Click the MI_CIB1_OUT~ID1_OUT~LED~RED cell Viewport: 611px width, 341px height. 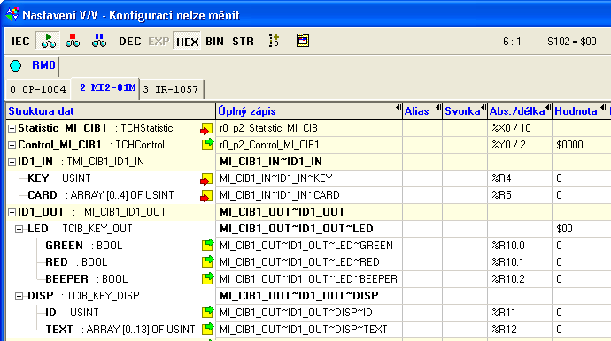[x=309, y=262]
